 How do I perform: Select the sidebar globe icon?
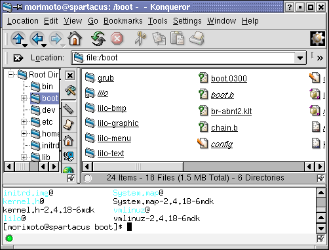pyautogui.click(x=68, y=170)
